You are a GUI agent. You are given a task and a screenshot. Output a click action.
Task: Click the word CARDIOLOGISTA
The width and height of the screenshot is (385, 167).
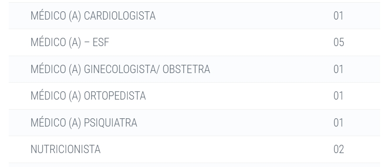tap(120, 16)
